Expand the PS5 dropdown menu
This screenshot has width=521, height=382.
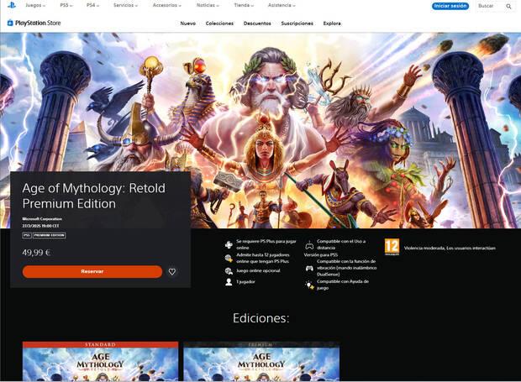pyautogui.click(x=66, y=5)
